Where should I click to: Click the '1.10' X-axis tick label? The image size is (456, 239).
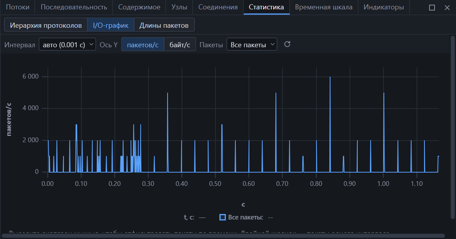tap(417, 184)
